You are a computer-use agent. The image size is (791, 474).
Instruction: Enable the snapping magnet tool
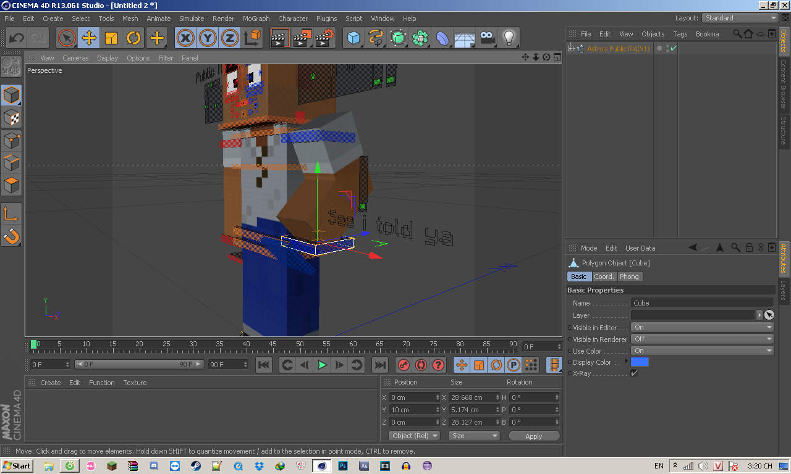tap(11, 236)
